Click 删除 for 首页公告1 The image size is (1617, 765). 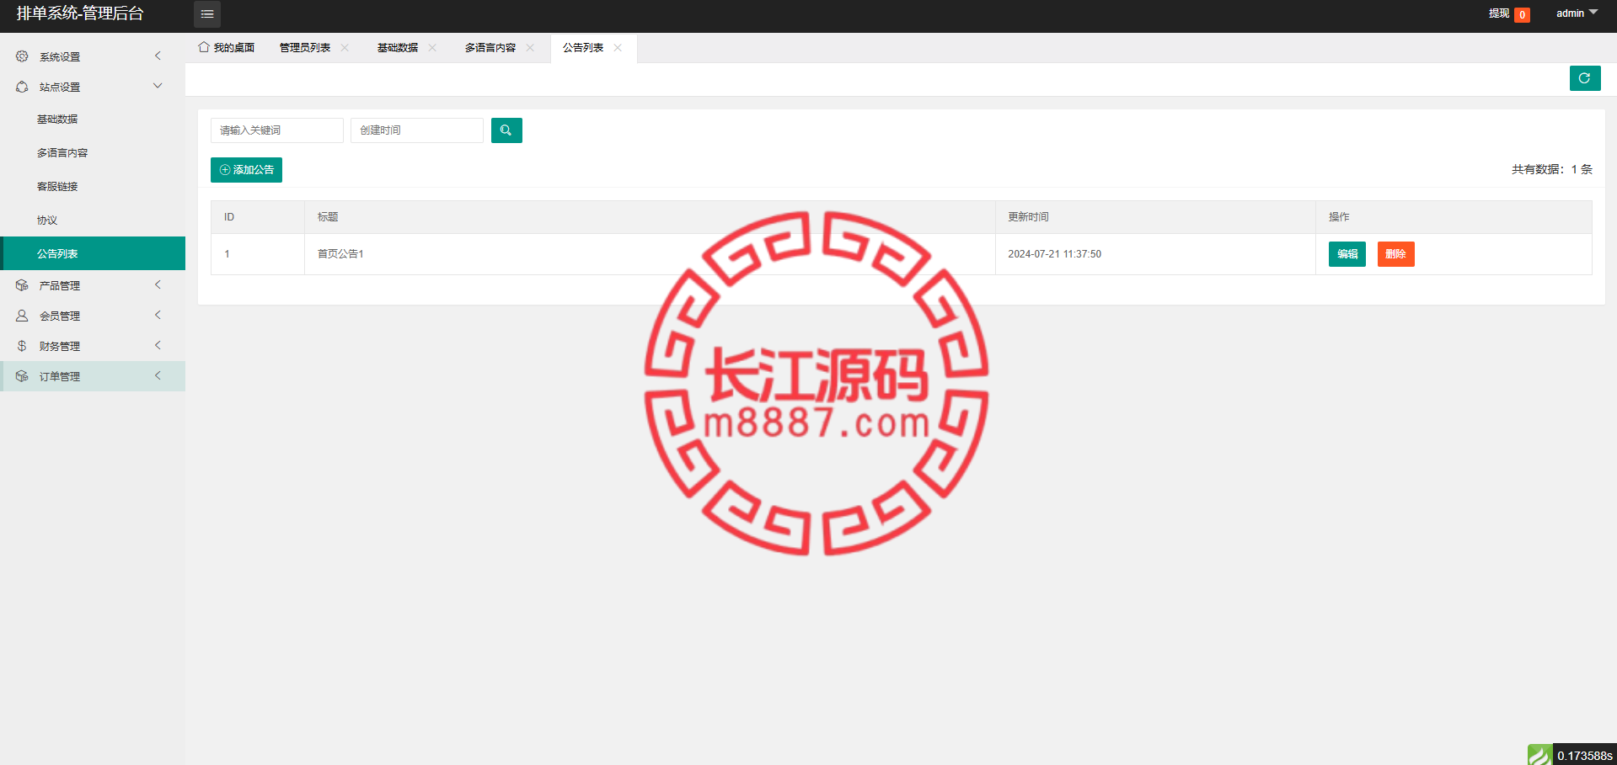click(x=1395, y=254)
